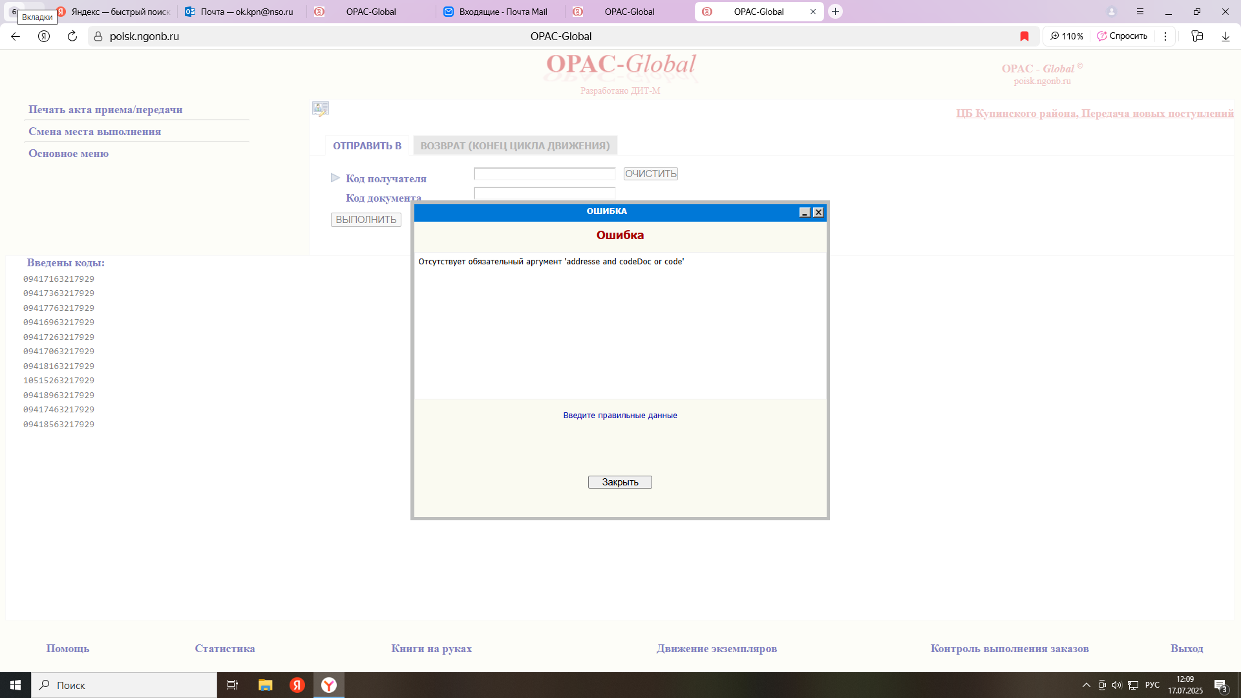
Task: Expand the triangle next to Код получателя
Action: point(335,178)
